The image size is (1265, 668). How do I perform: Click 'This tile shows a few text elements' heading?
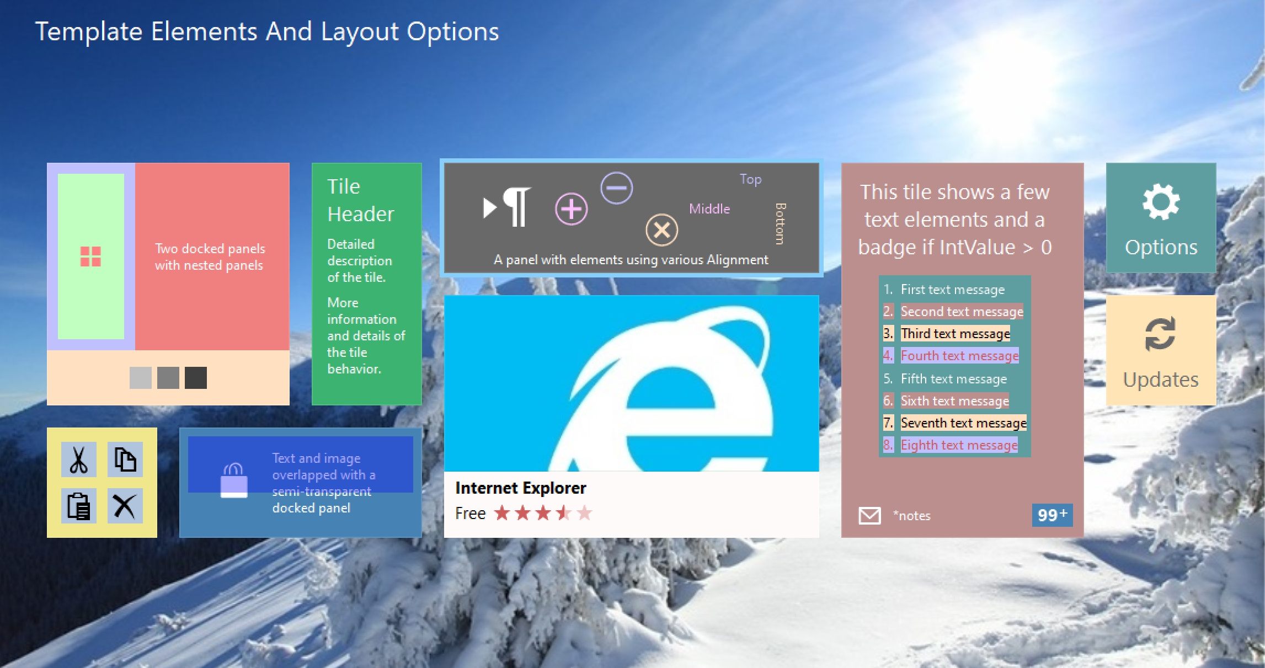(954, 219)
